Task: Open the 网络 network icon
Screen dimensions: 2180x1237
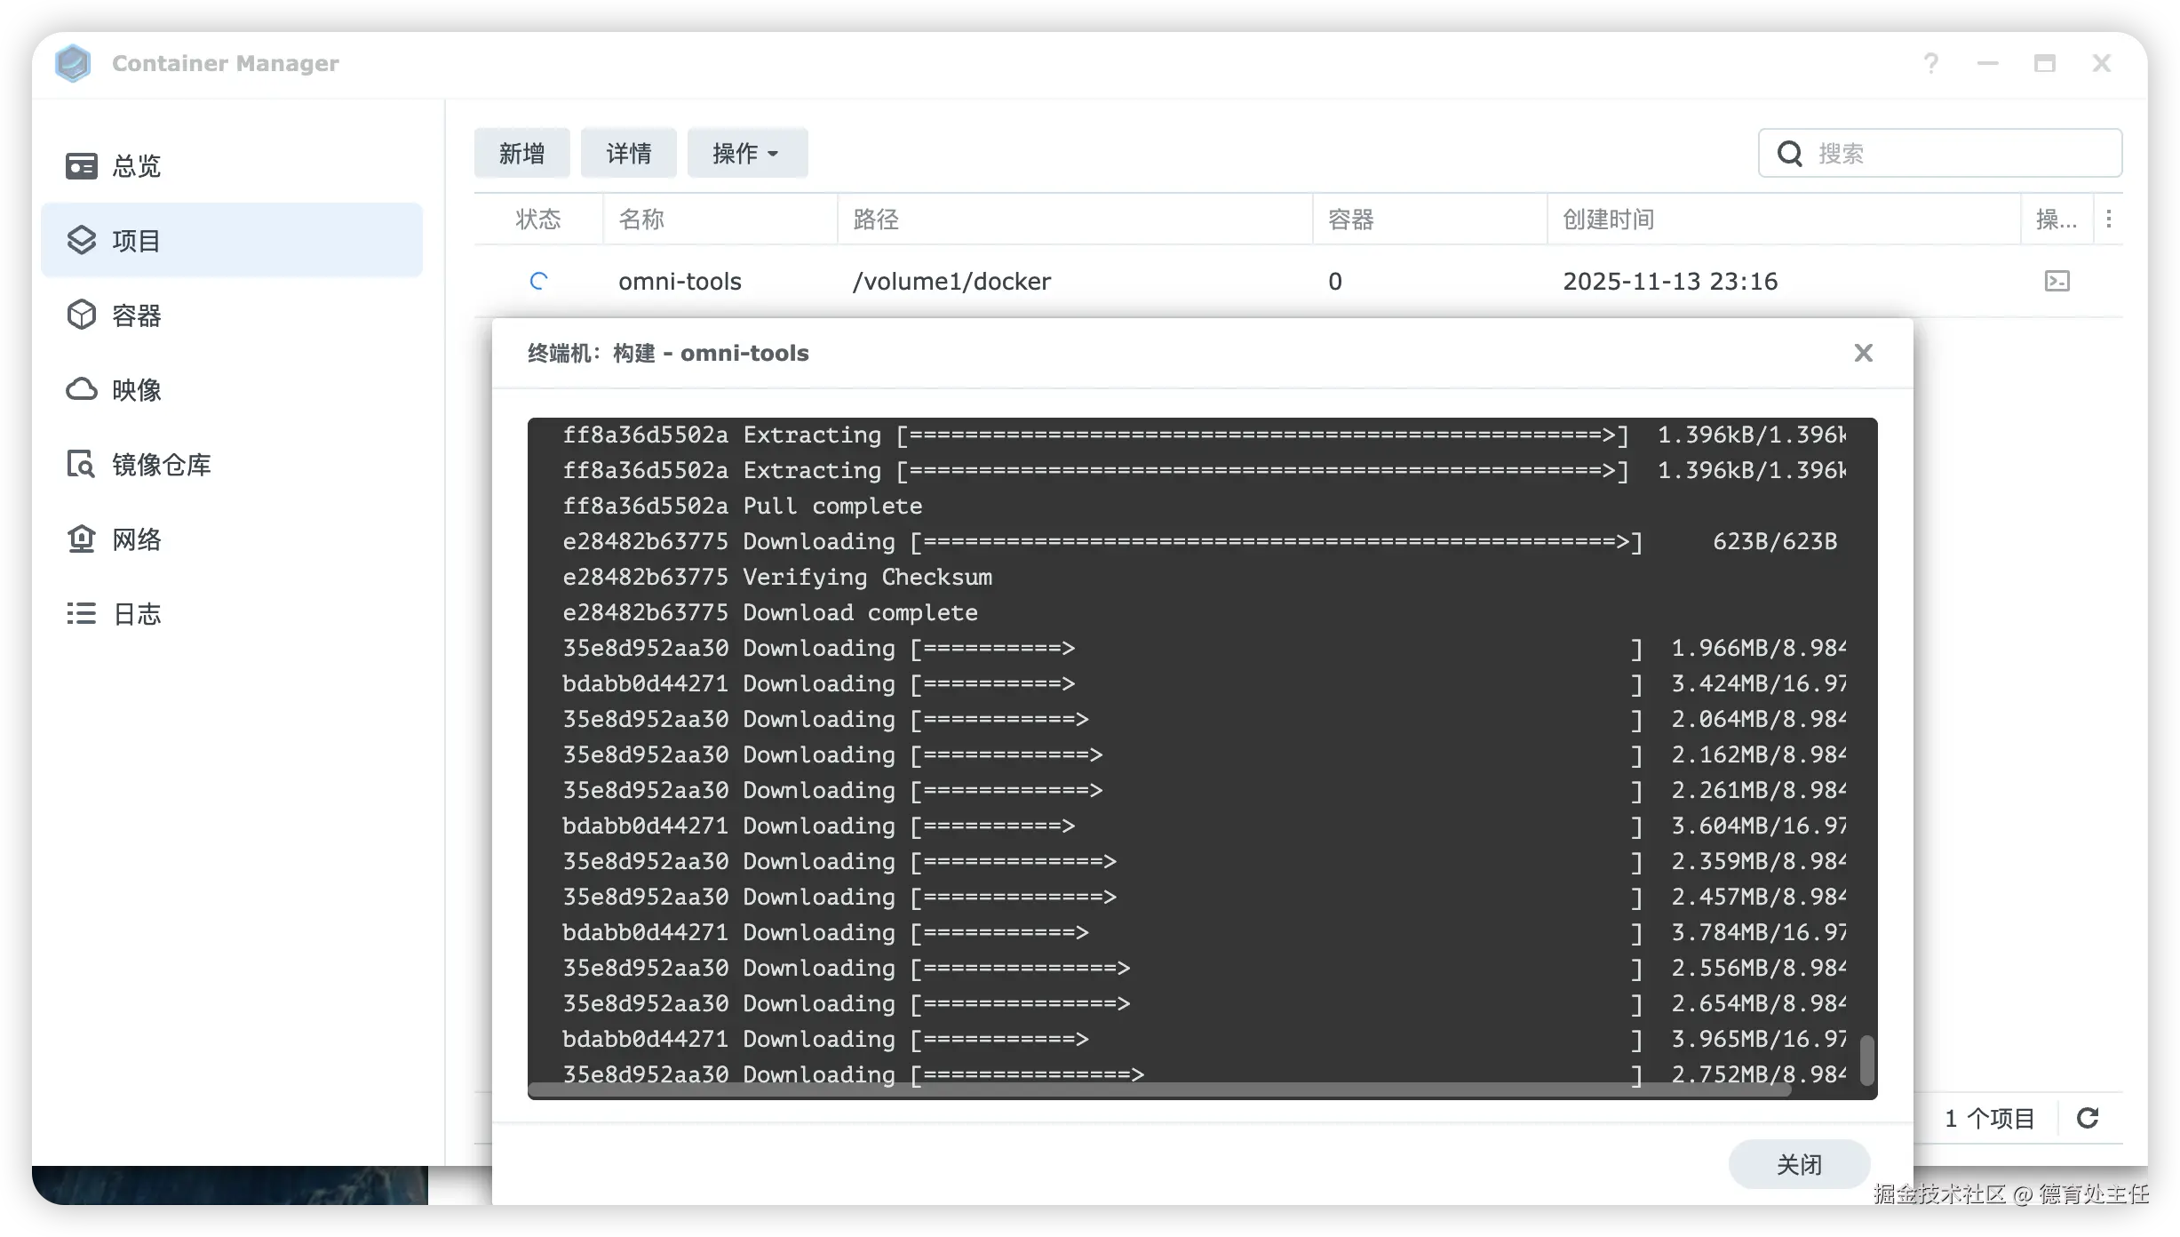Action: tap(81, 539)
